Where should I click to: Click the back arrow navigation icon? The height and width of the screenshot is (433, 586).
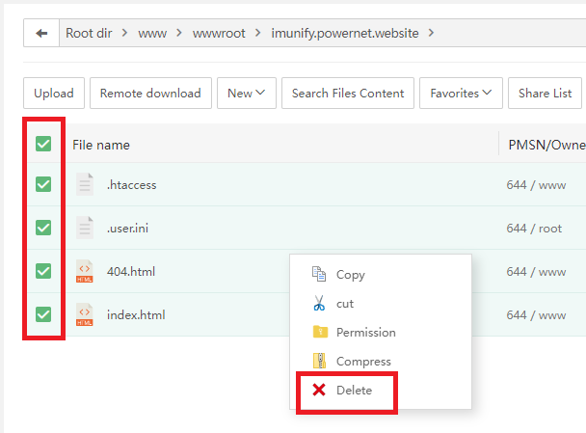[x=41, y=33]
